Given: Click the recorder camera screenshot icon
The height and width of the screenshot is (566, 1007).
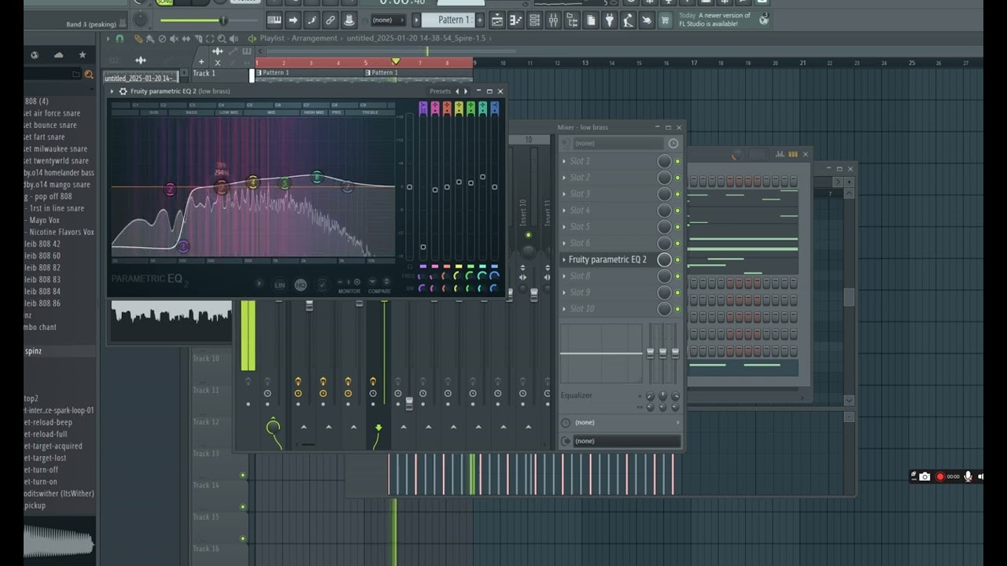Looking at the screenshot, I should (924, 476).
